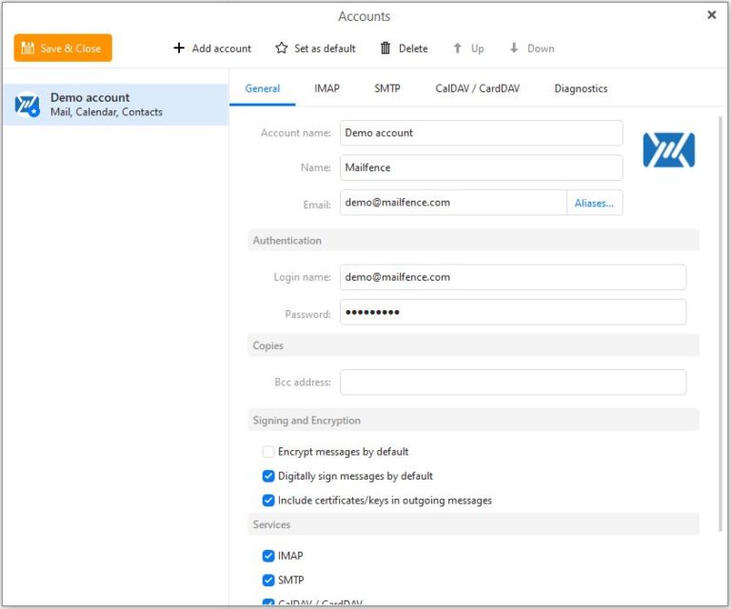Switch to the IMAP tab
This screenshot has height=609, width=731.
coord(326,88)
